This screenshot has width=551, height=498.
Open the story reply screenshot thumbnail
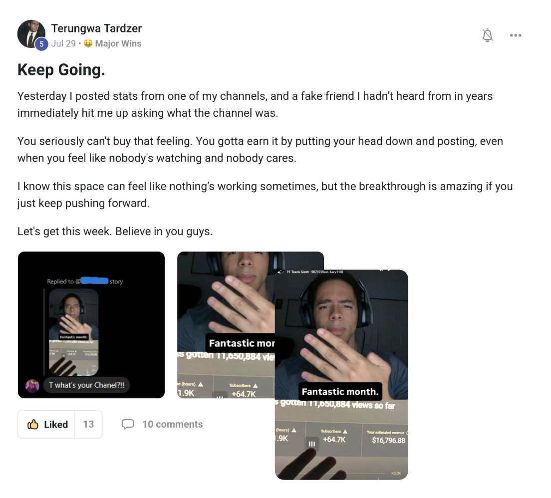(x=91, y=325)
